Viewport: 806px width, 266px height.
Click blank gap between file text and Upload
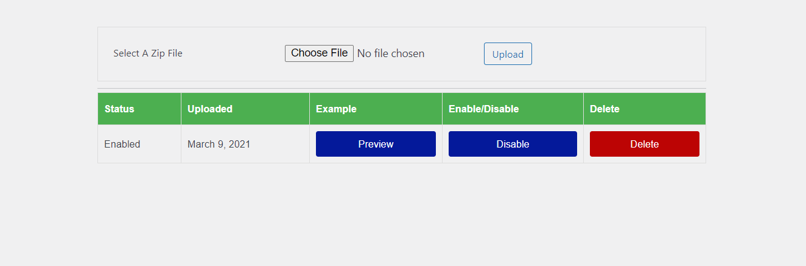point(454,53)
